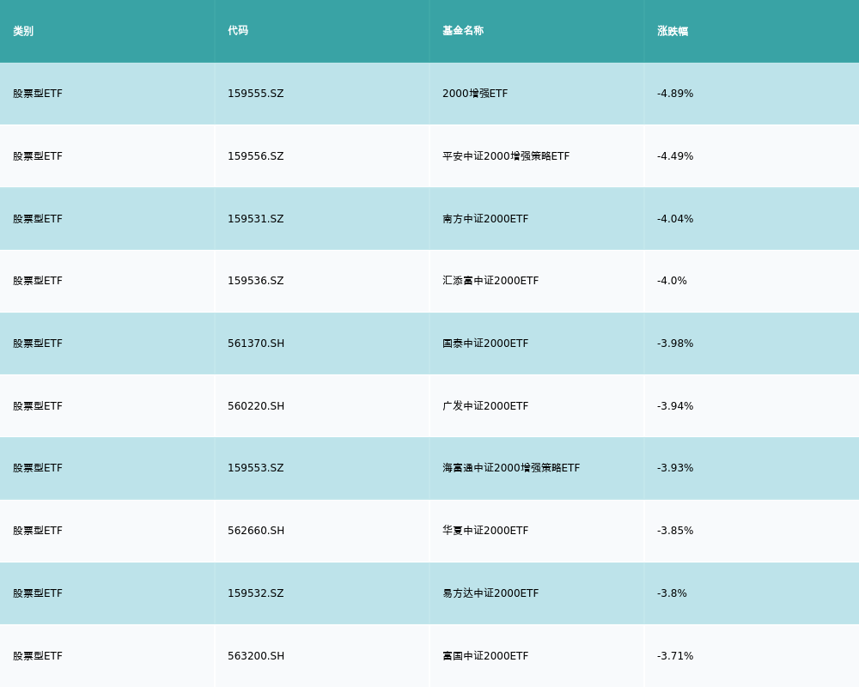The width and height of the screenshot is (859, 687).
Task: Select 海富通中证2000增强策略ETF fund
Action: (x=511, y=468)
